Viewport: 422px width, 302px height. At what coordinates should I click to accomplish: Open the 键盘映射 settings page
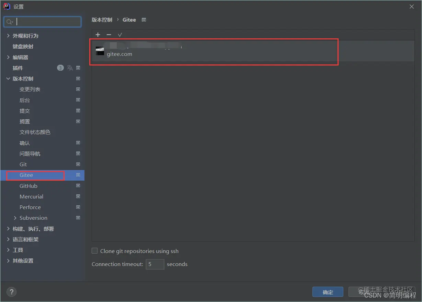point(23,46)
